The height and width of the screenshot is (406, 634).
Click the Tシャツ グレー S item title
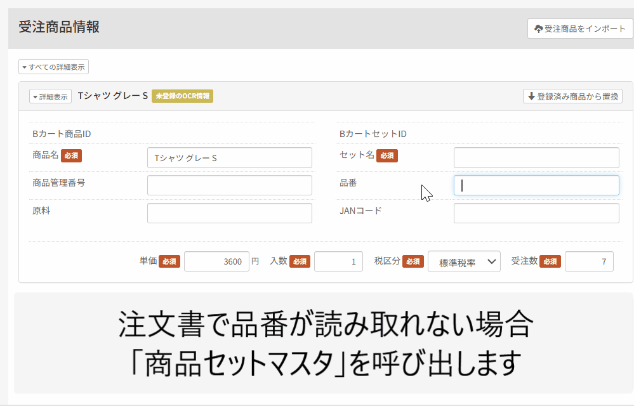point(112,96)
